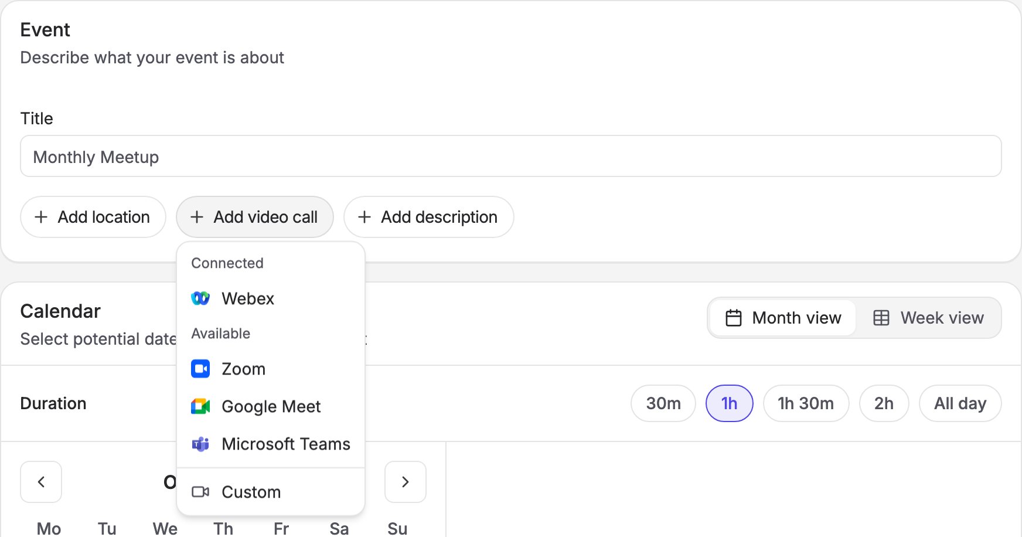
Task: Go to next month with right chevron
Action: 406,482
